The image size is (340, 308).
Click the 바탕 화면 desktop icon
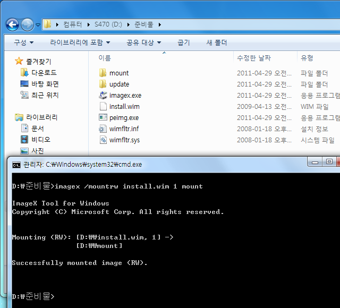[24, 84]
